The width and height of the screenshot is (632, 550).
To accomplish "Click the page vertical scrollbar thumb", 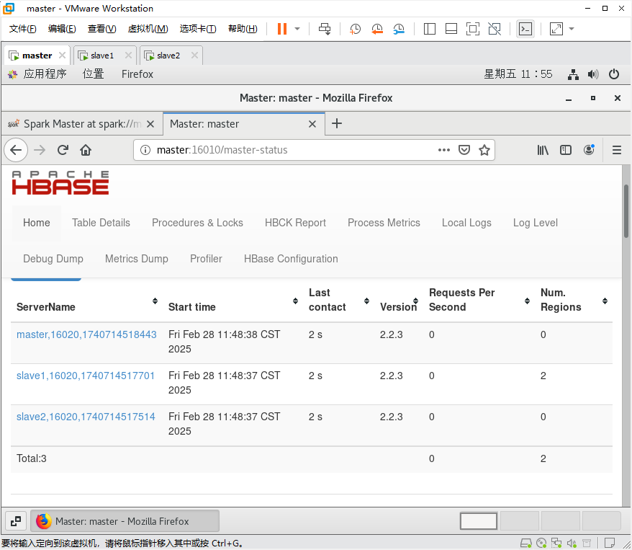I will coord(626,210).
